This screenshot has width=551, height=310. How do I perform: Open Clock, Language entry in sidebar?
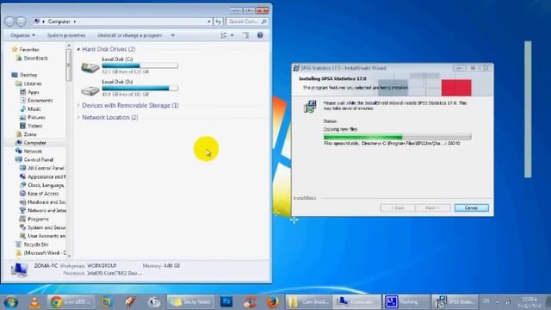click(46, 185)
